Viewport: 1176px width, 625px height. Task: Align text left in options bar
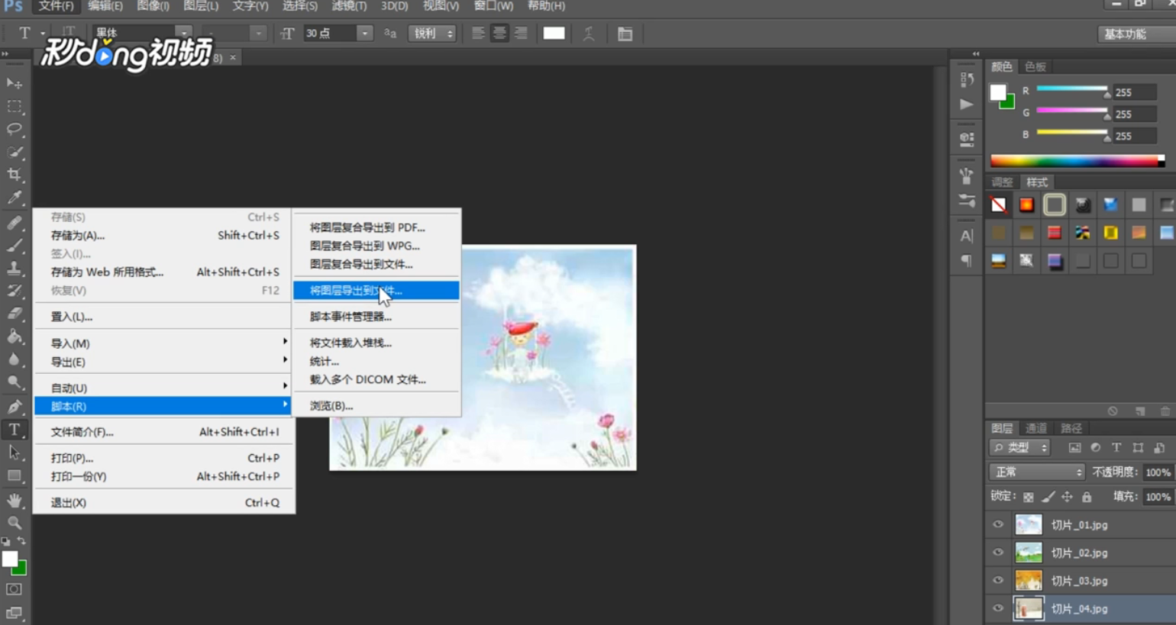coord(478,34)
